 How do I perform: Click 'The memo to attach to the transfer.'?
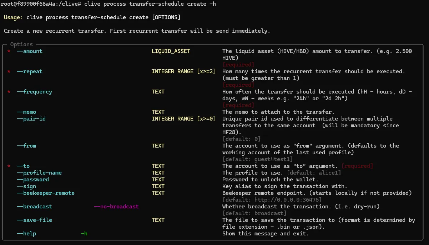pyautogui.click(x=278, y=112)
